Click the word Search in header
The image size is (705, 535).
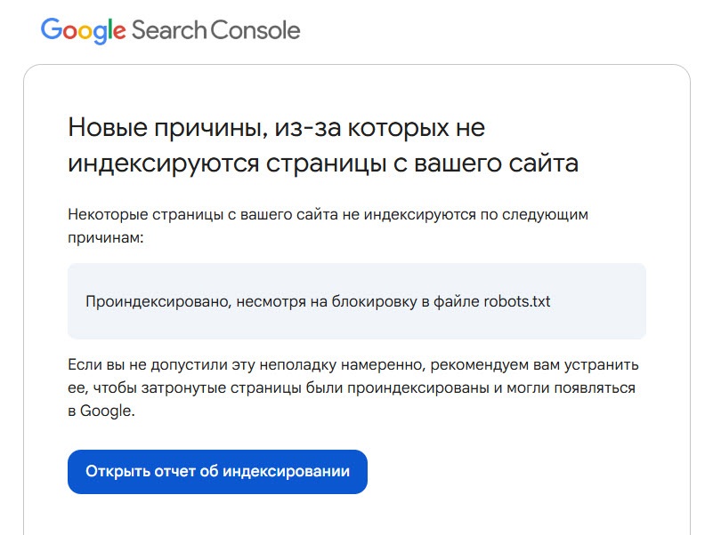click(168, 30)
